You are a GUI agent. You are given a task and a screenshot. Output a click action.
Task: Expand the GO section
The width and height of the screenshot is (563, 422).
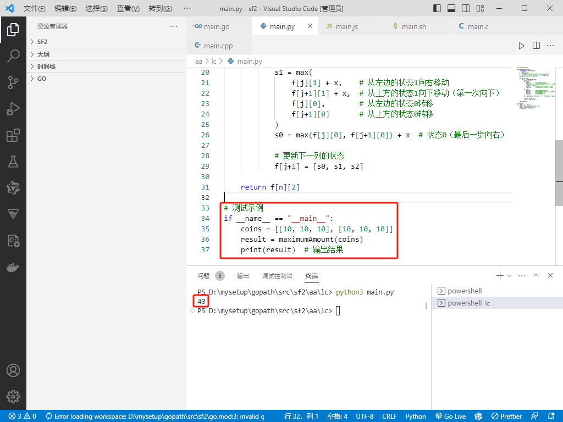coord(106,79)
